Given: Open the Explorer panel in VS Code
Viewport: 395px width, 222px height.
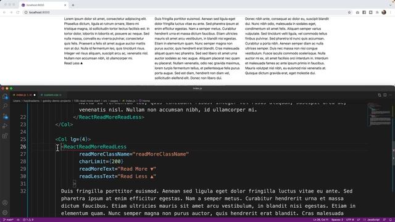Looking at the screenshot, I should pyautogui.click(x=5, y=96).
